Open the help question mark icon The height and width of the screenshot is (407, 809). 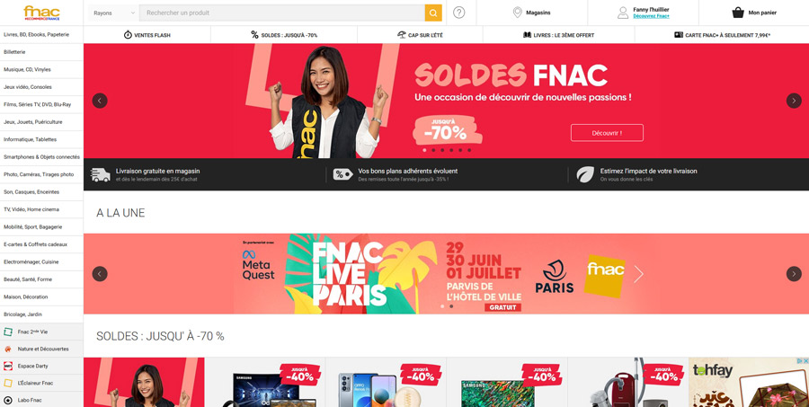coord(458,13)
